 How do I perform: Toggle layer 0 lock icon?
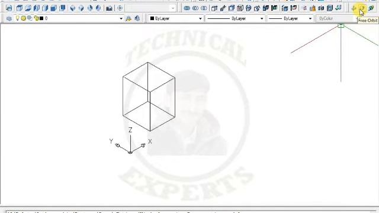[x=36, y=18]
